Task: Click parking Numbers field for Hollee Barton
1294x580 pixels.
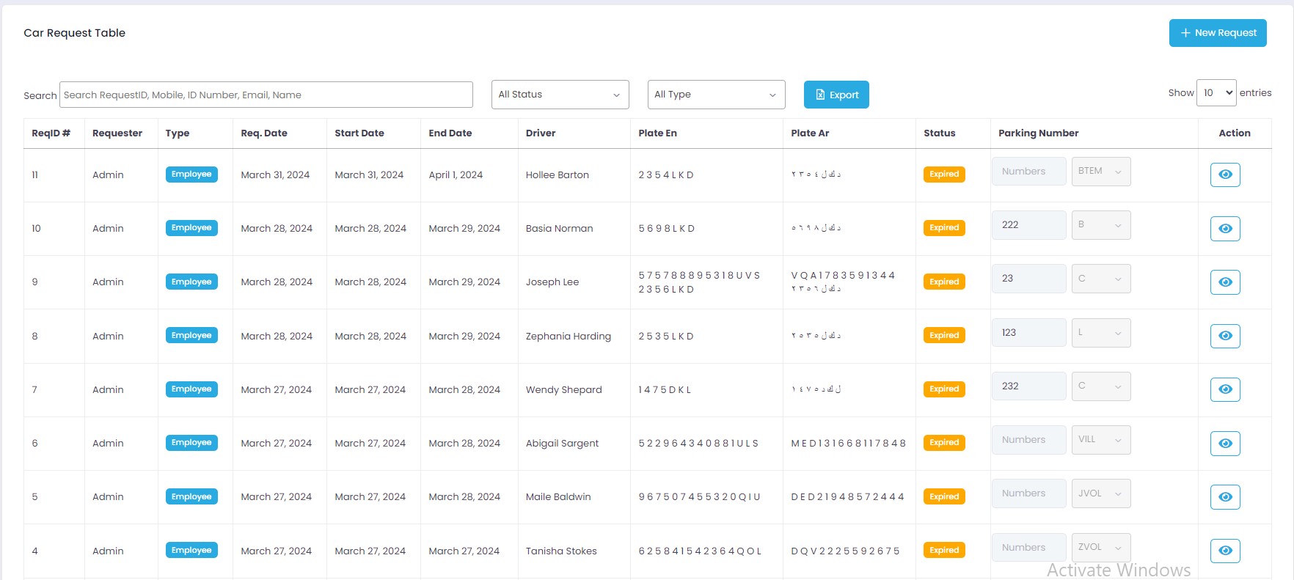Action: [x=1029, y=172]
